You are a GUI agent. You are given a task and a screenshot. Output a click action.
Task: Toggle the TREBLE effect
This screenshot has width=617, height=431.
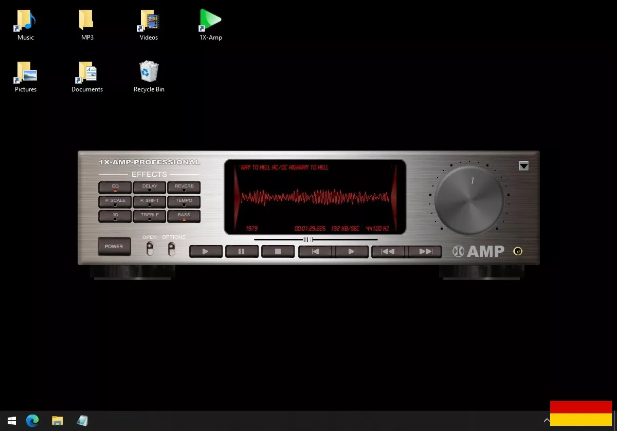(150, 216)
